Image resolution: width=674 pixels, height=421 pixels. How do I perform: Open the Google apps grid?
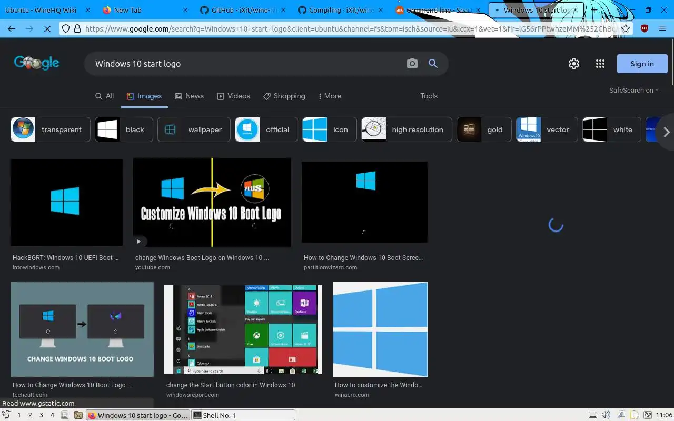tap(600, 64)
